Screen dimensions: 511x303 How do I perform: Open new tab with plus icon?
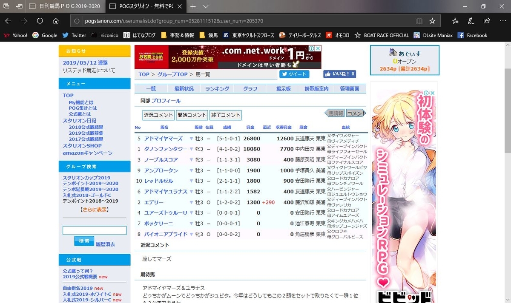[x=193, y=6]
